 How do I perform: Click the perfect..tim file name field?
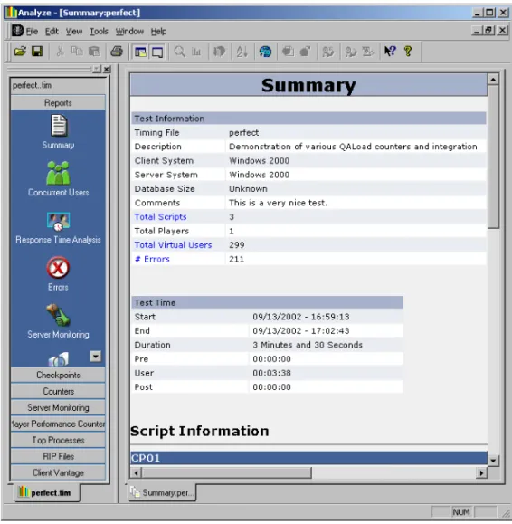[58, 86]
